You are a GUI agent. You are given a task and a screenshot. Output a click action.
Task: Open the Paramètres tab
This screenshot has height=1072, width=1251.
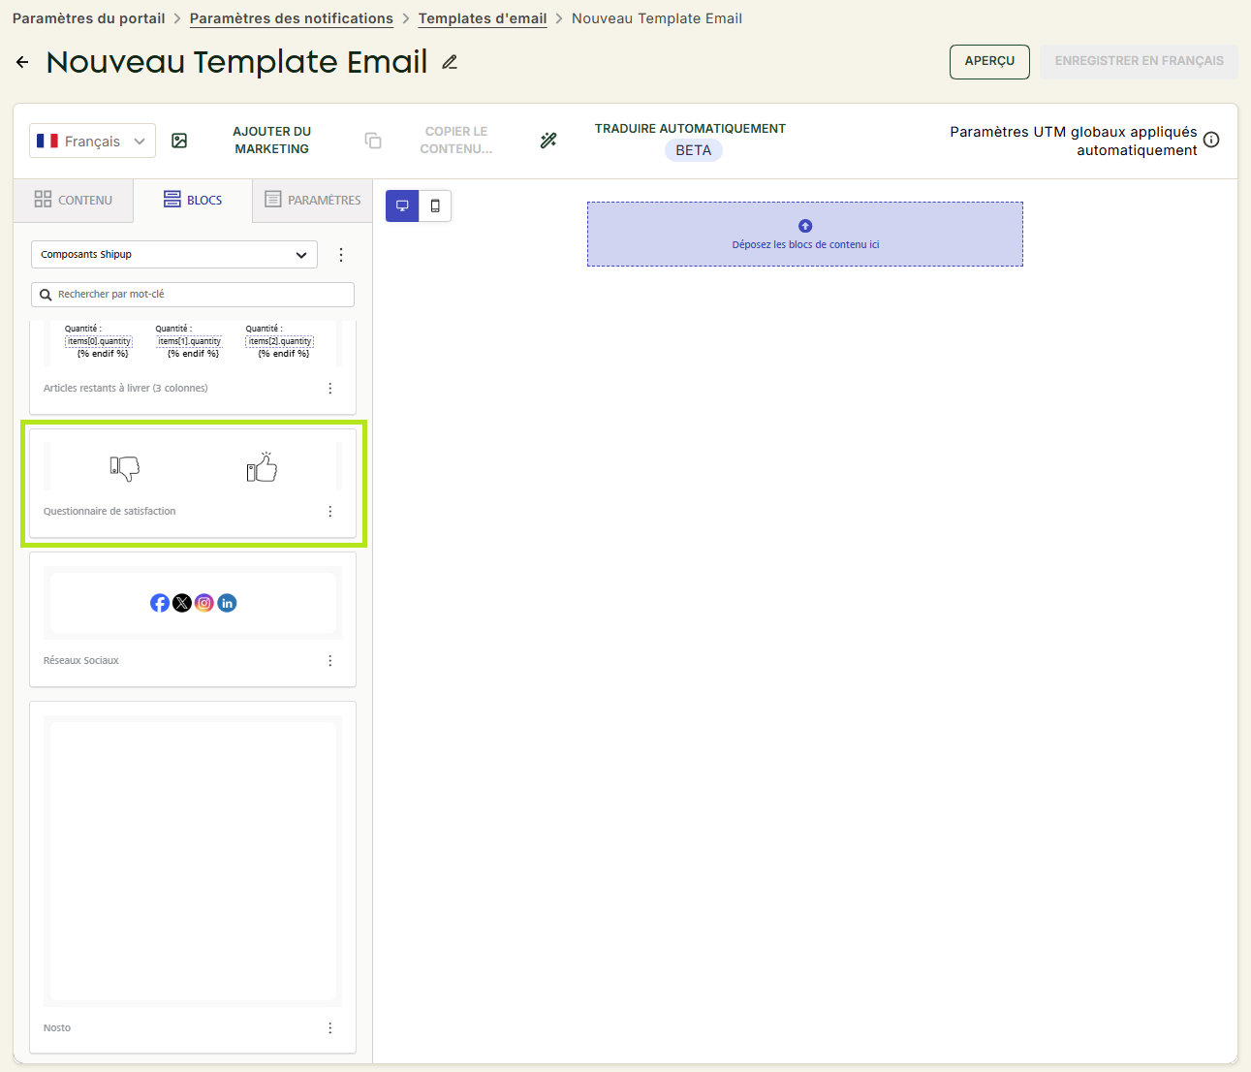coord(312,200)
